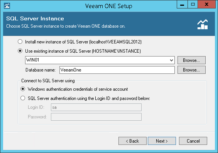Image resolution: width=218 pixels, height=153 pixels.
Task: Click the VeeamOne database name field
Action: pyautogui.click(x=117, y=70)
